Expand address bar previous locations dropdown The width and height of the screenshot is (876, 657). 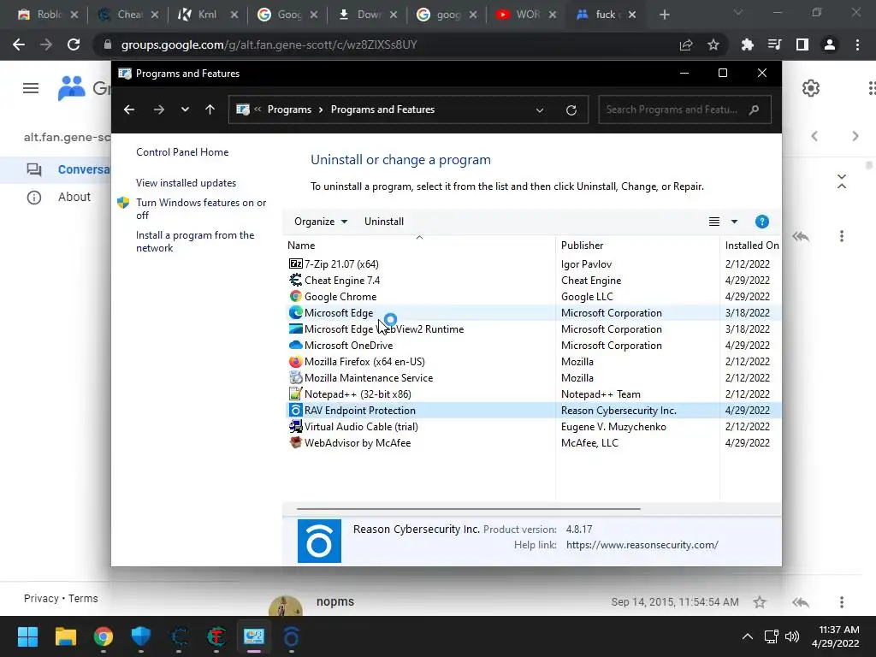point(540,110)
